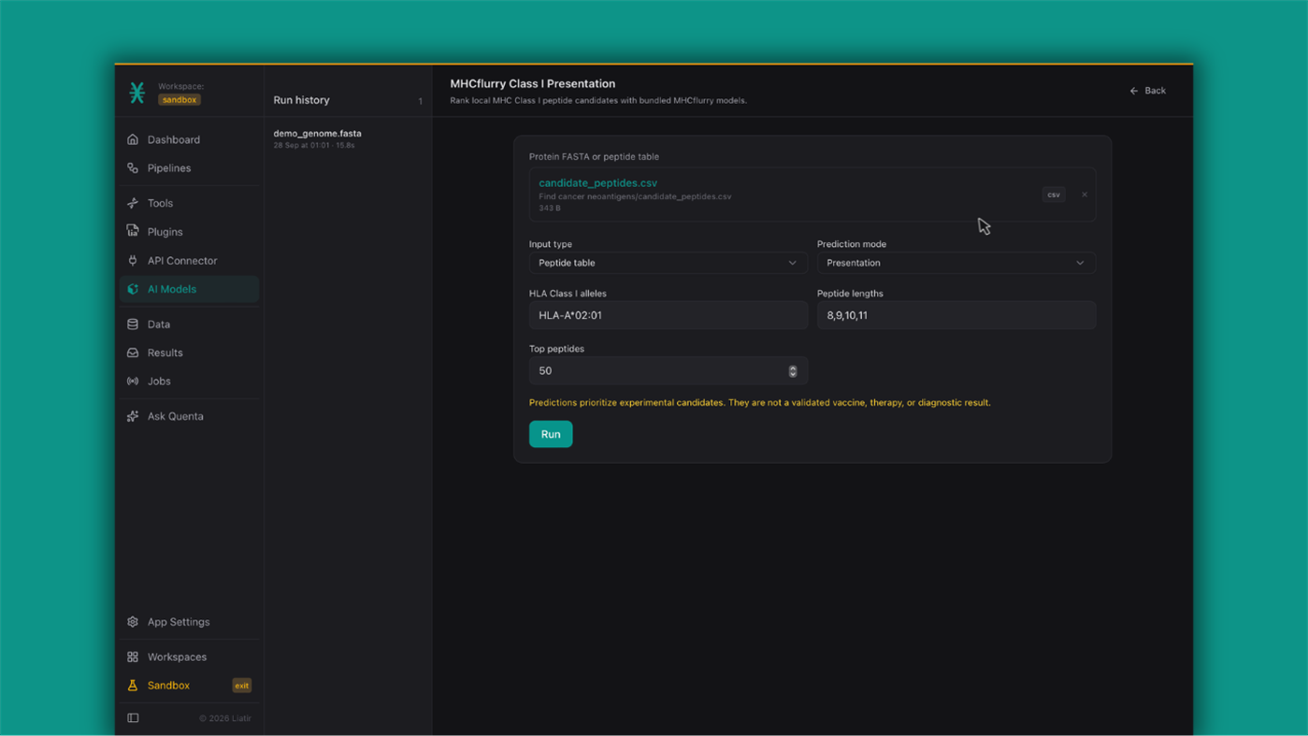The width and height of the screenshot is (1308, 736).
Task: Click the Jobs broadcast icon
Action: tap(133, 382)
